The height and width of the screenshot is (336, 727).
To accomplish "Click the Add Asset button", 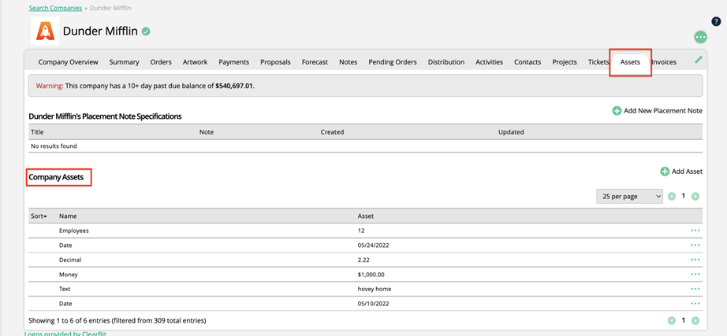I will coord(681,172).
